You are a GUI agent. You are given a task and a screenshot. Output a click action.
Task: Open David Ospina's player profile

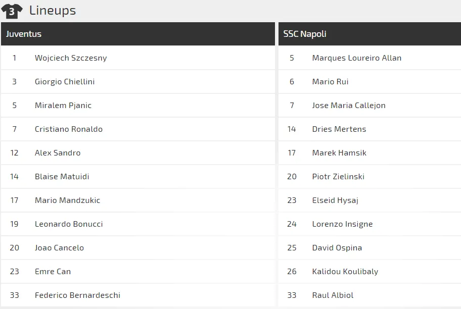point(337,248)
